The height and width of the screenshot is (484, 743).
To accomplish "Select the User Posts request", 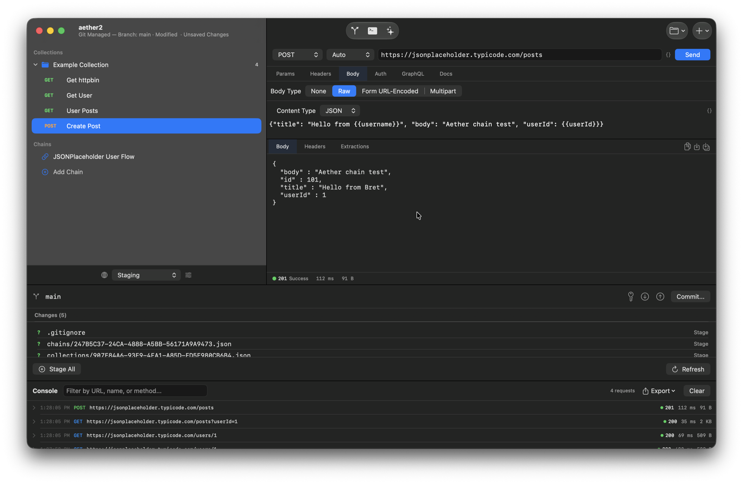I will (x=146, y=111).
